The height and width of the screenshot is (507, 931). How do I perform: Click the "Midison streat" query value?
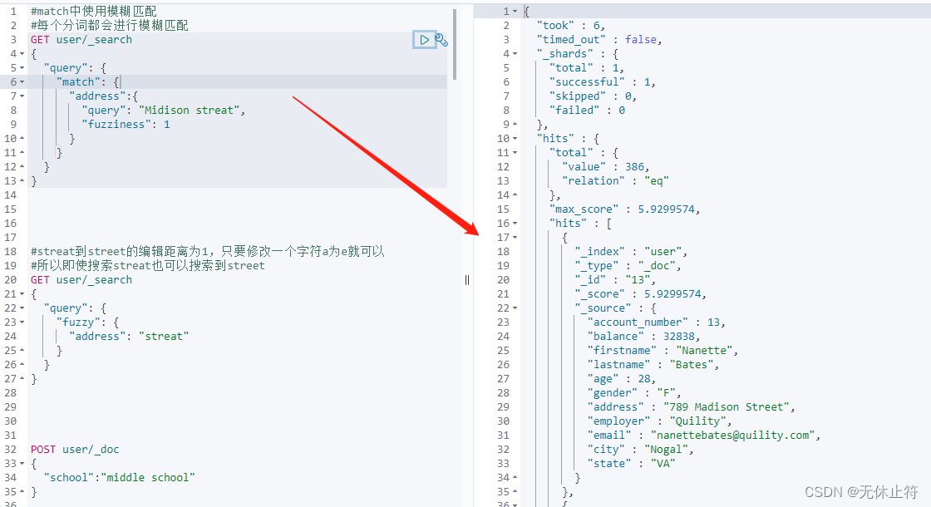[x=189, y=111]
